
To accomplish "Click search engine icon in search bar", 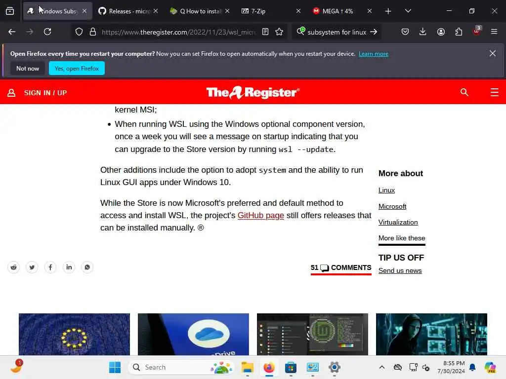I will (300, 31).
